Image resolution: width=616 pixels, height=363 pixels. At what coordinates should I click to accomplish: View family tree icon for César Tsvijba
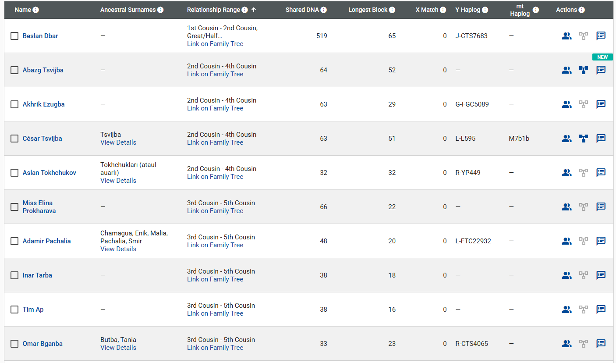(x=584, y=139)
